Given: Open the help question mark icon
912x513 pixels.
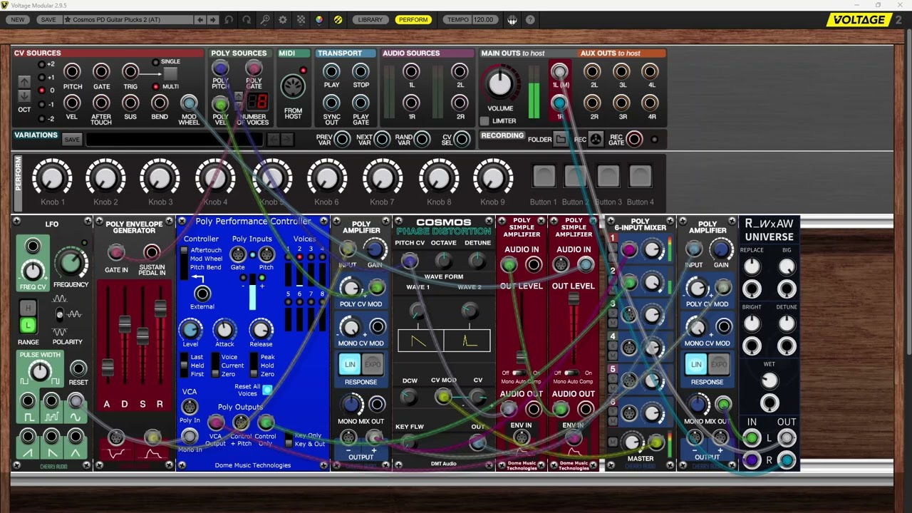Looking at the screenshot, I should coord(530,20).
